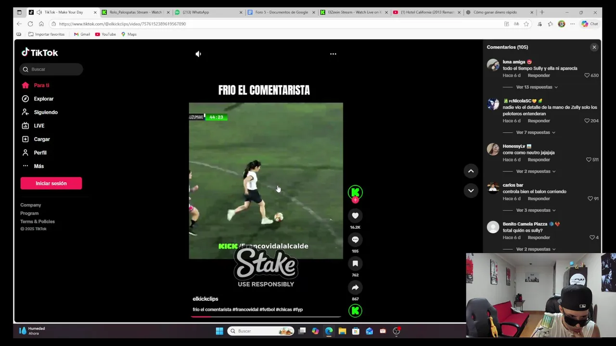The height and width of the screenshot is (346, 616).
Task: Like HenessyLv's comment heart
Action: click(589, 160)
